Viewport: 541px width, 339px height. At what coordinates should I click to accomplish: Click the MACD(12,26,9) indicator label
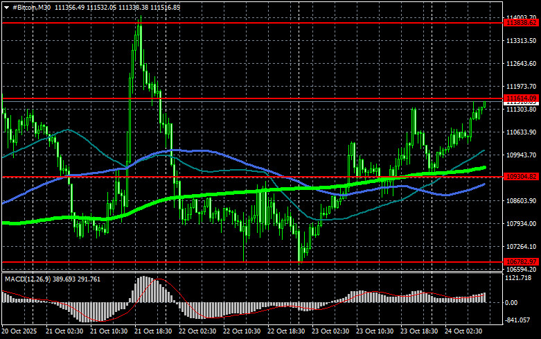click(x=28, y=279)
